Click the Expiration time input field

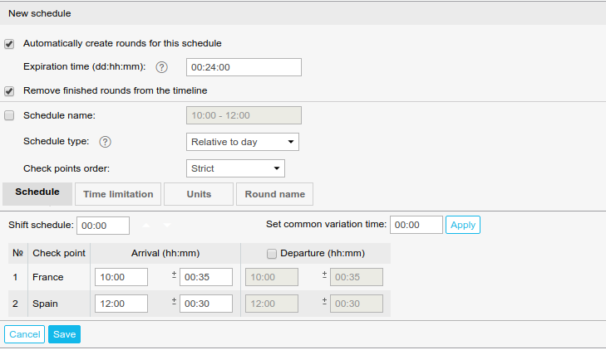pos(243,68)
